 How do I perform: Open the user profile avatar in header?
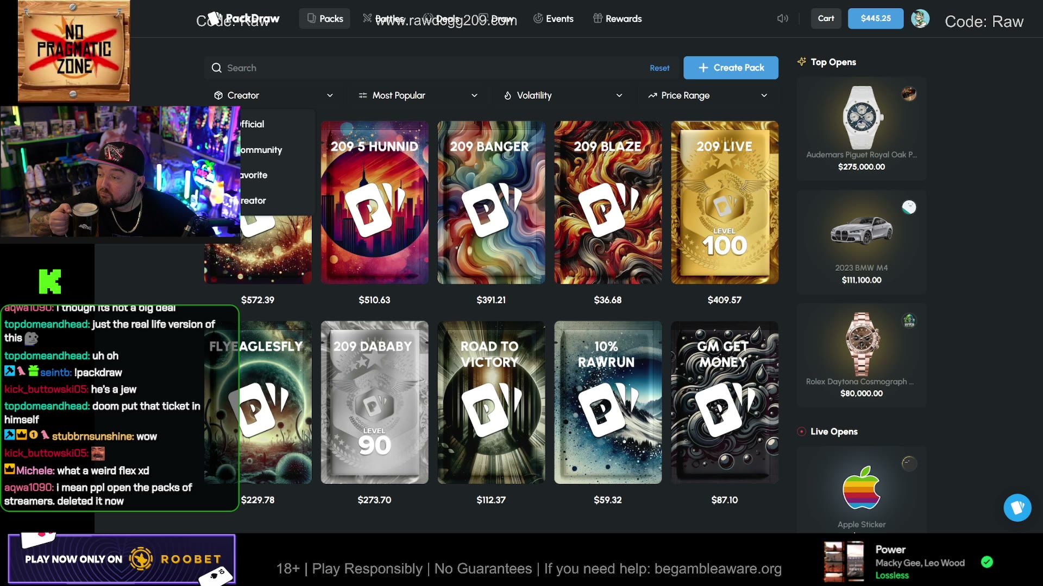click(920, 18)
